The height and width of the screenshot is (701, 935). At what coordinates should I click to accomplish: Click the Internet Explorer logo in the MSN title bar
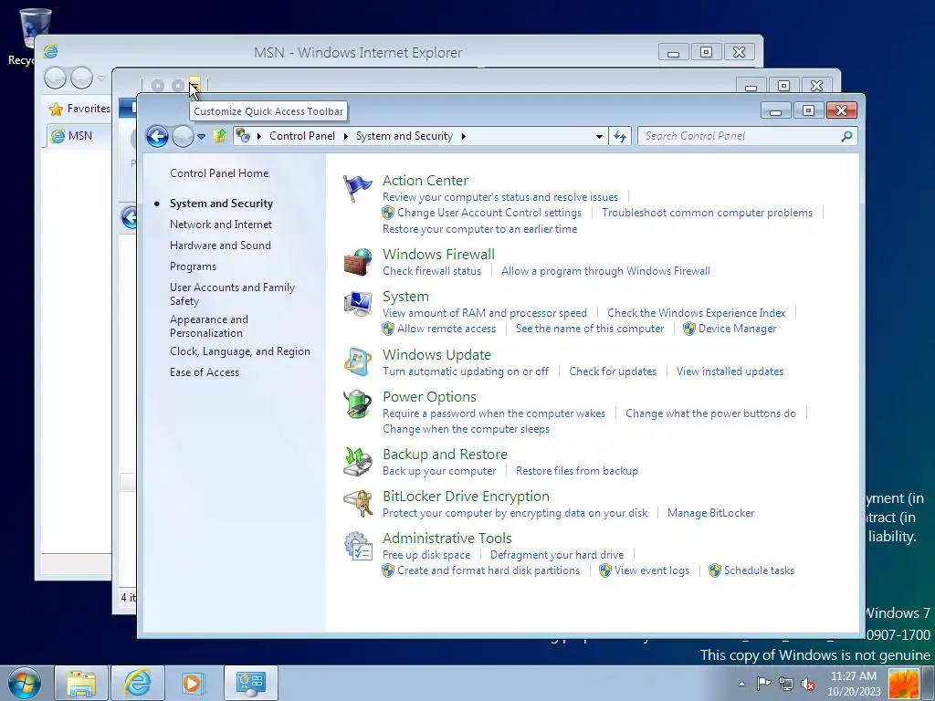51,52
